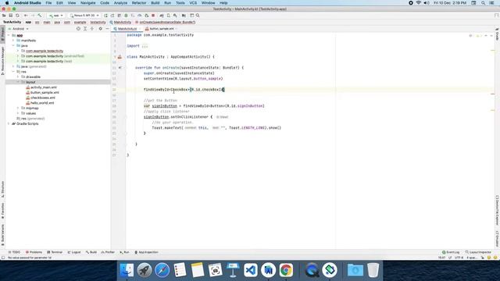This screenshot has height=281, width=500.
Task: Expand the drawable folder
Action: (18, 76)
